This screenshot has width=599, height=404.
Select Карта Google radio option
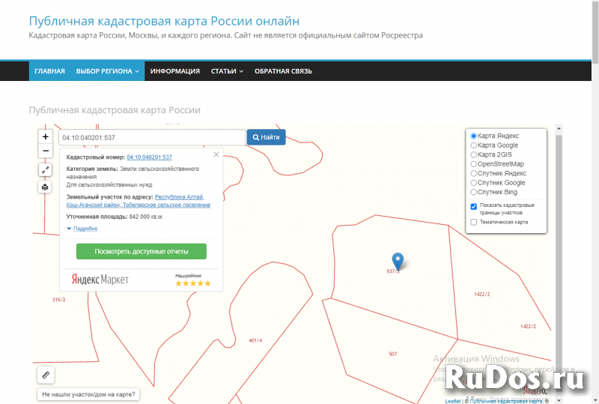click(474, 145)
